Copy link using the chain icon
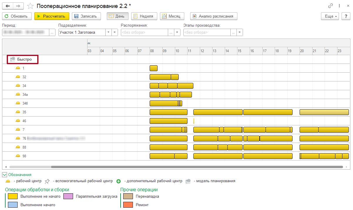Screen dimensions: 353x210 [x=331, y=6]
